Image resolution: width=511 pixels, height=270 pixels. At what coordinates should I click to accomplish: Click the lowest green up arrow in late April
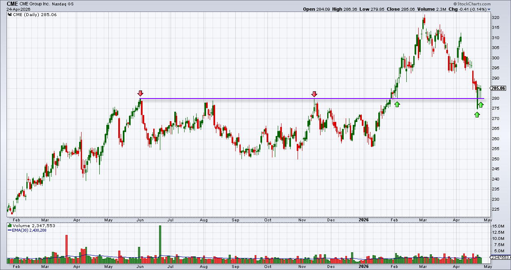(477, 114)
